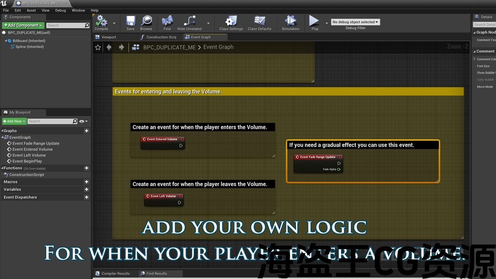Toggle Hide Unrelated nodes icon
The height and width of the screenshot is (279, 496).
pos(189,21)
